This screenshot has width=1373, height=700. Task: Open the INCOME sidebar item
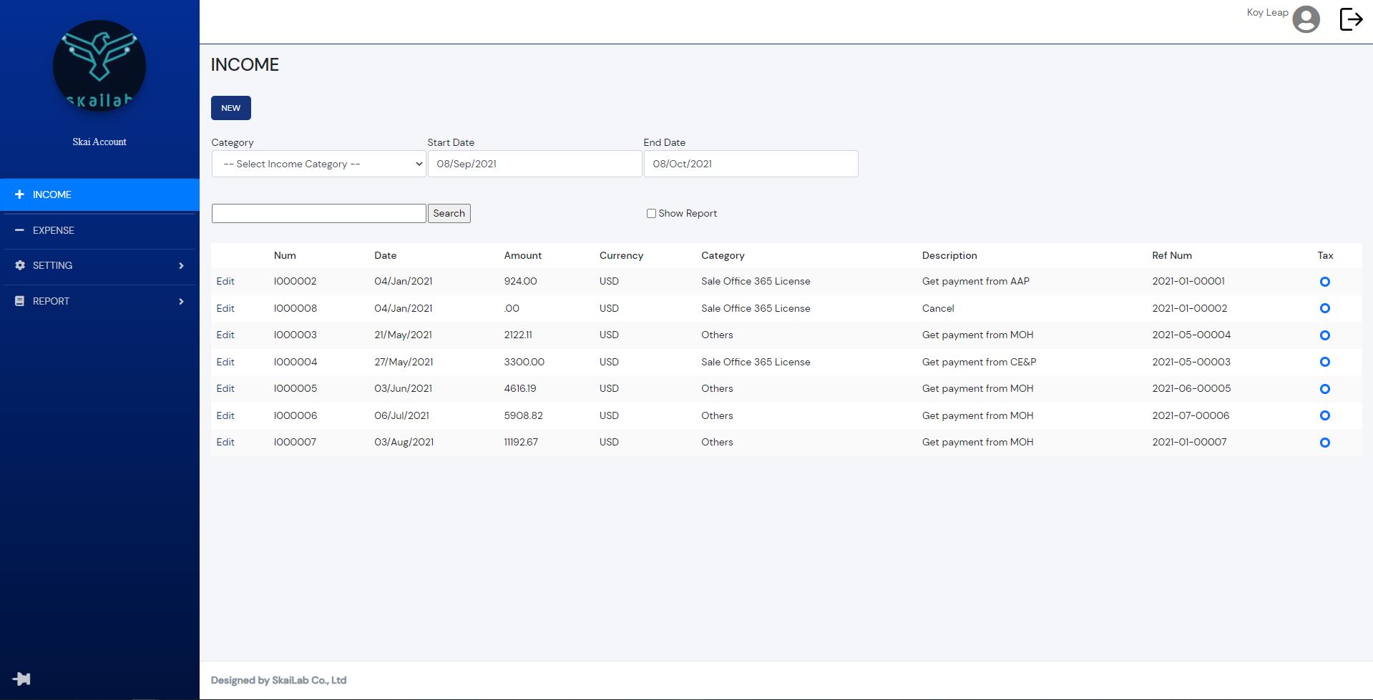pyautogui.click(x=99, y=194)
